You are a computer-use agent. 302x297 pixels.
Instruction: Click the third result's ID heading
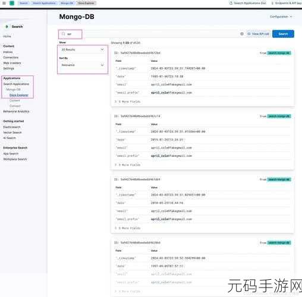[x=137, y=179]
